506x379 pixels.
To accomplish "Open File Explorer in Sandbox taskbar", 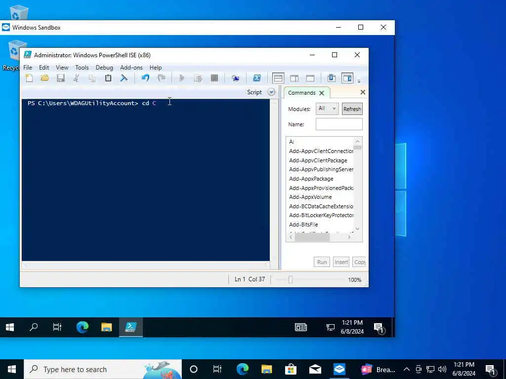I will (x=107, y=327).
